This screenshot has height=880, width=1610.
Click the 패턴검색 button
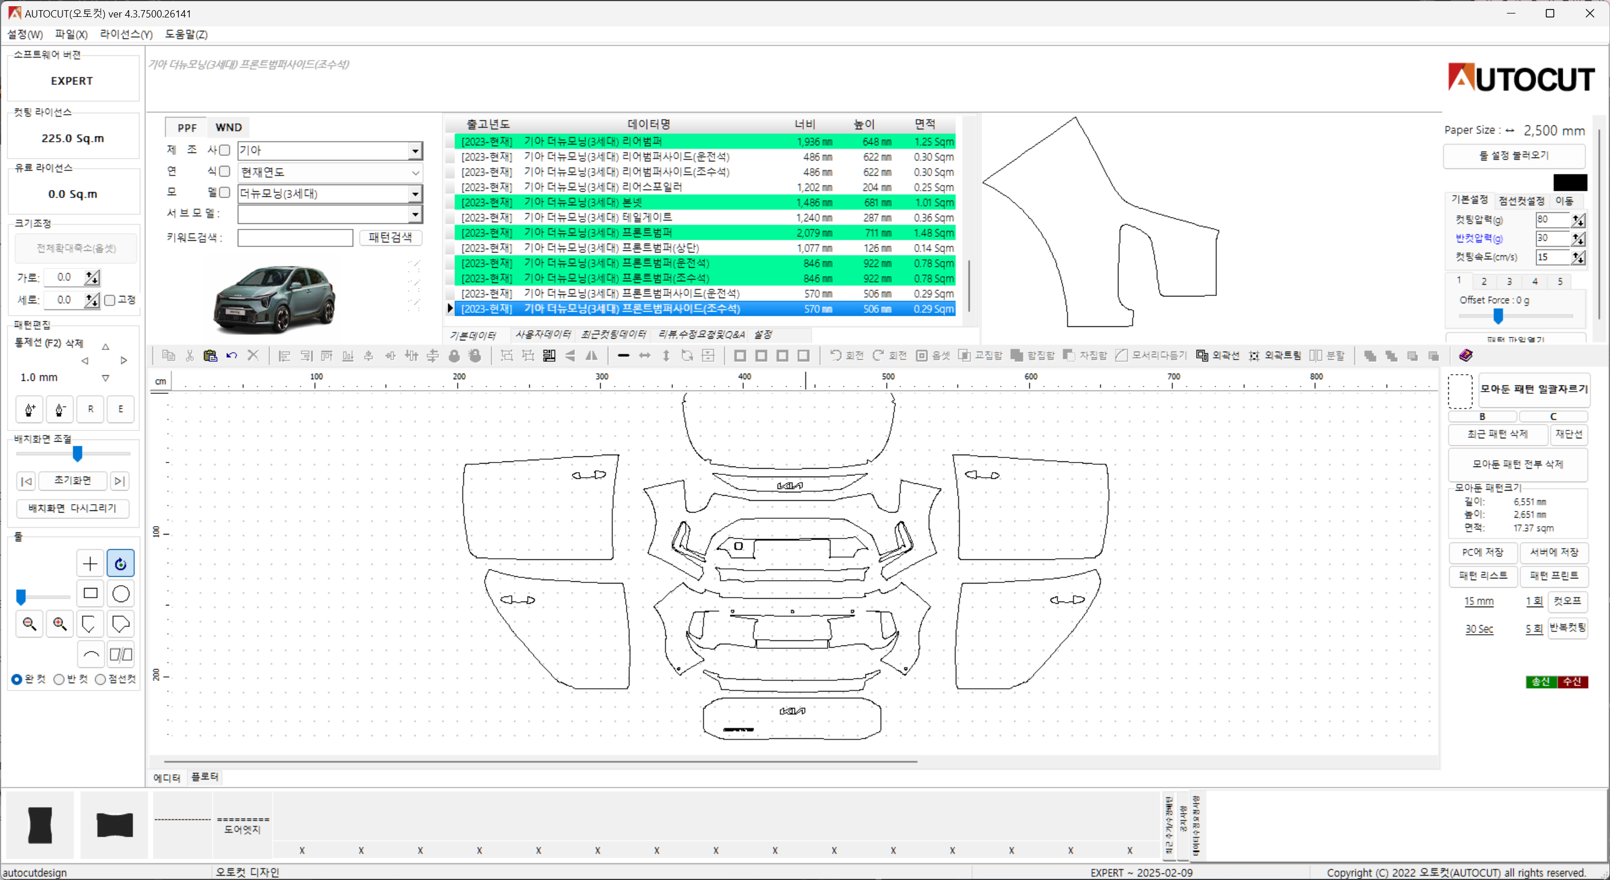tap(390, 237)
